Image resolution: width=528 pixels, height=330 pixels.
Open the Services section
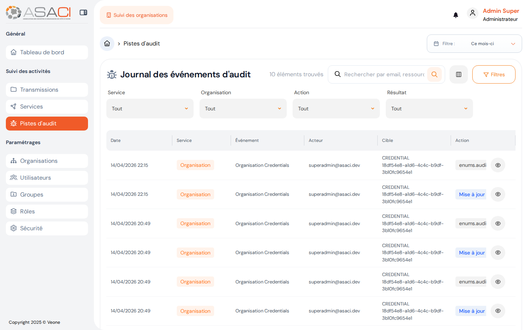coord(47,106)
